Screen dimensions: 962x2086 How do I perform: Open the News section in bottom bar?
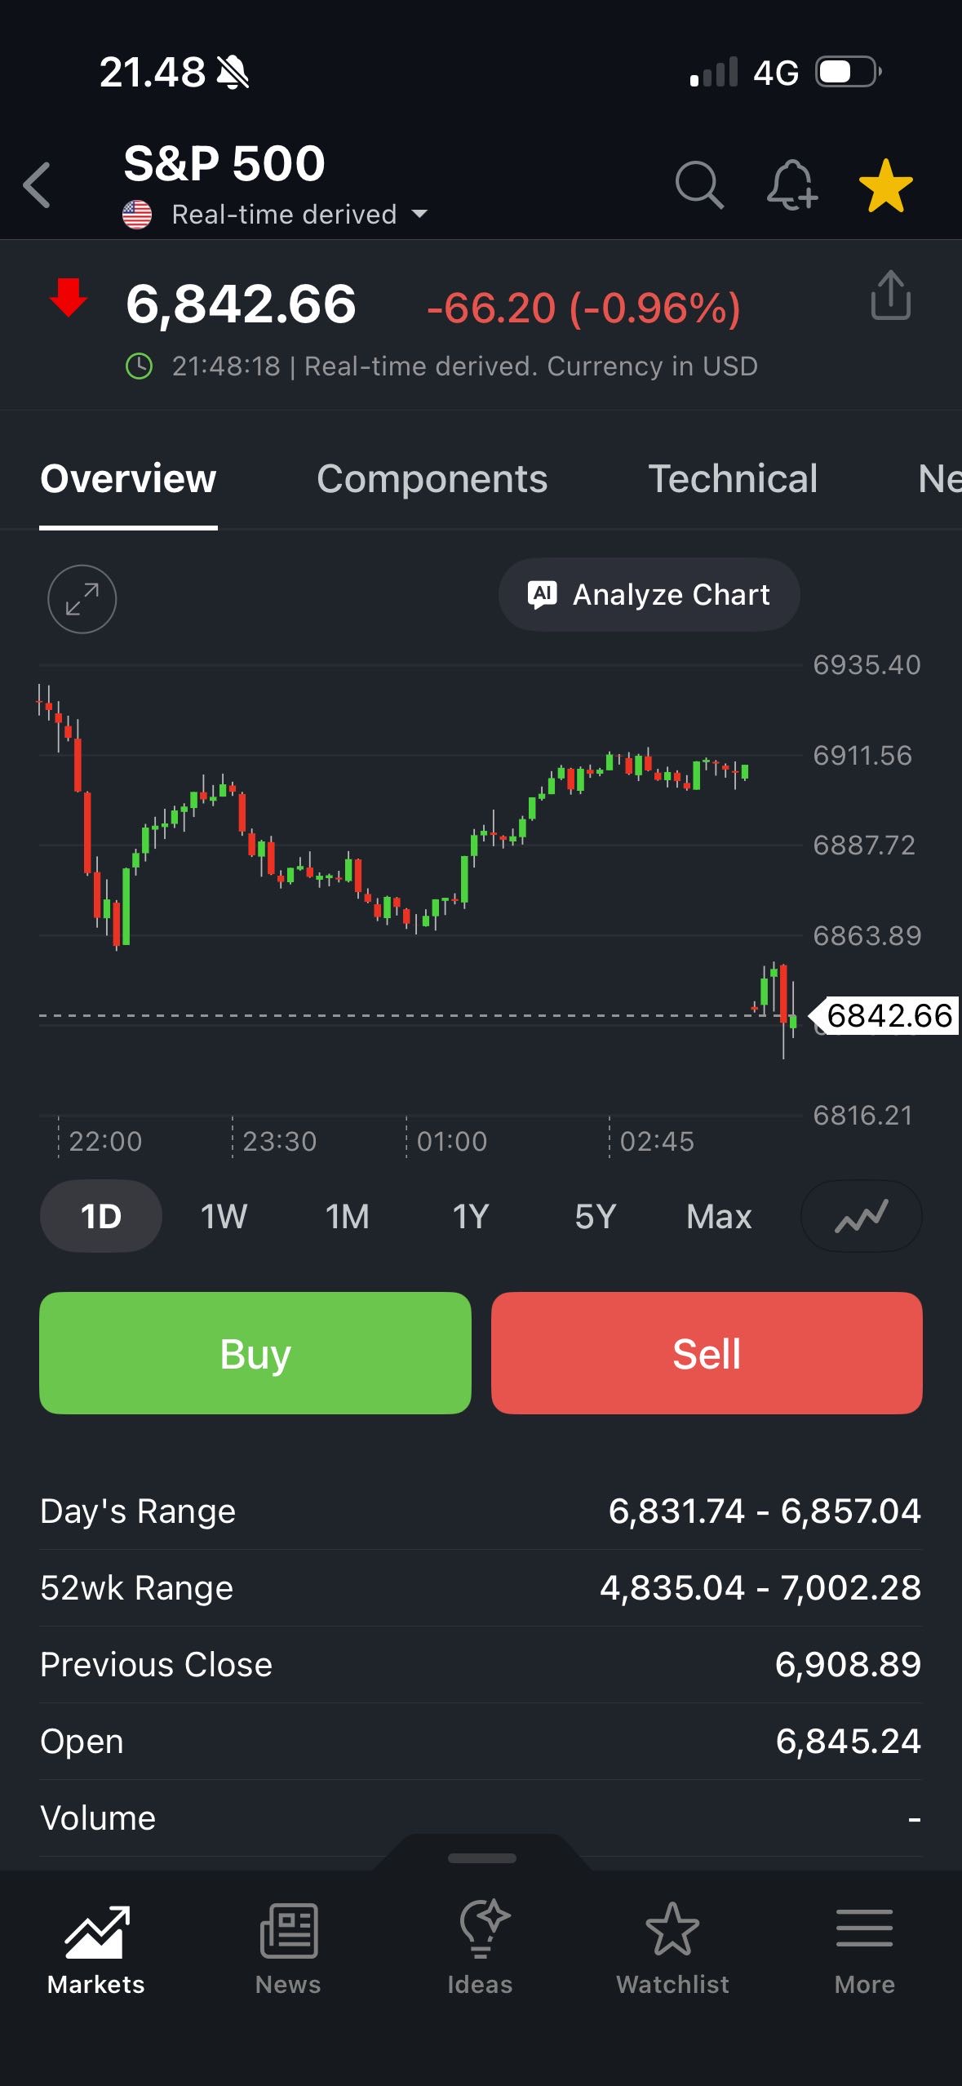tap(288, 1947)
